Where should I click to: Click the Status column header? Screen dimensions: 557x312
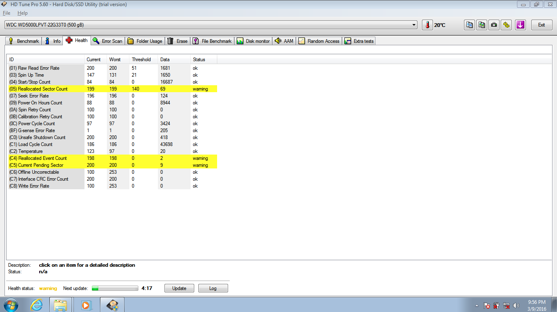click(204, 60)
